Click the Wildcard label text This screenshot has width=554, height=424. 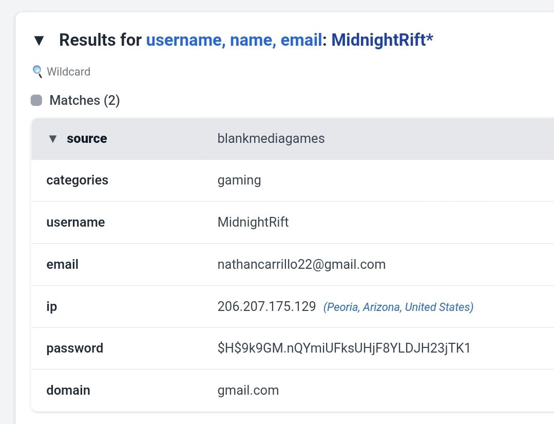click(x=68, y=71)
